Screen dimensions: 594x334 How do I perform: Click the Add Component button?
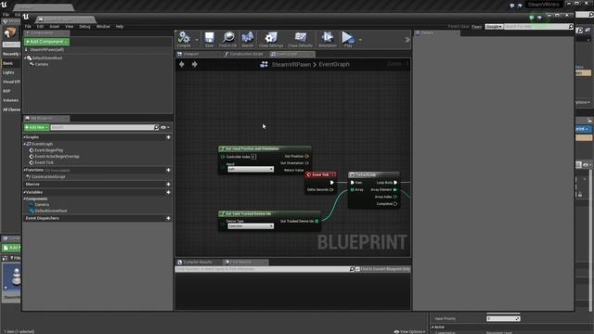pos(47,42)
